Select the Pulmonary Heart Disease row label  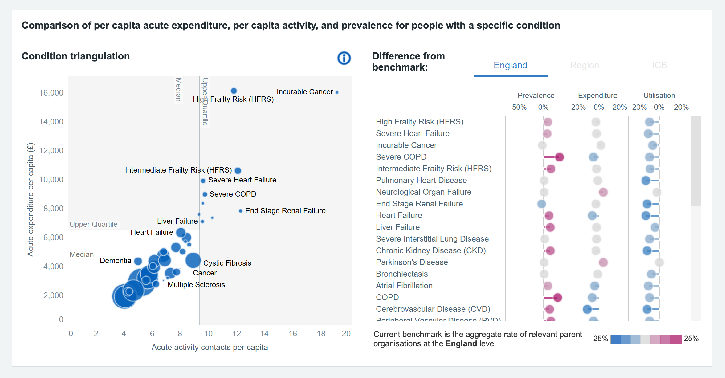pos(421,180)
